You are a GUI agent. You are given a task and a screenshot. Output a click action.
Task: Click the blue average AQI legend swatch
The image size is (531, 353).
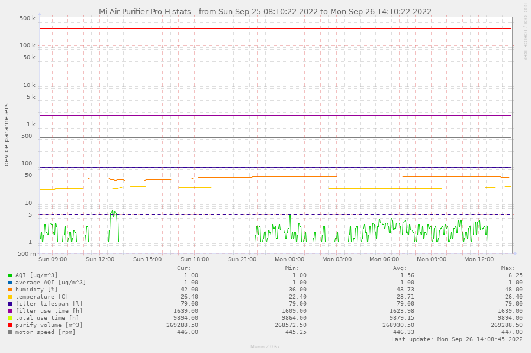(x=10, y=283)
